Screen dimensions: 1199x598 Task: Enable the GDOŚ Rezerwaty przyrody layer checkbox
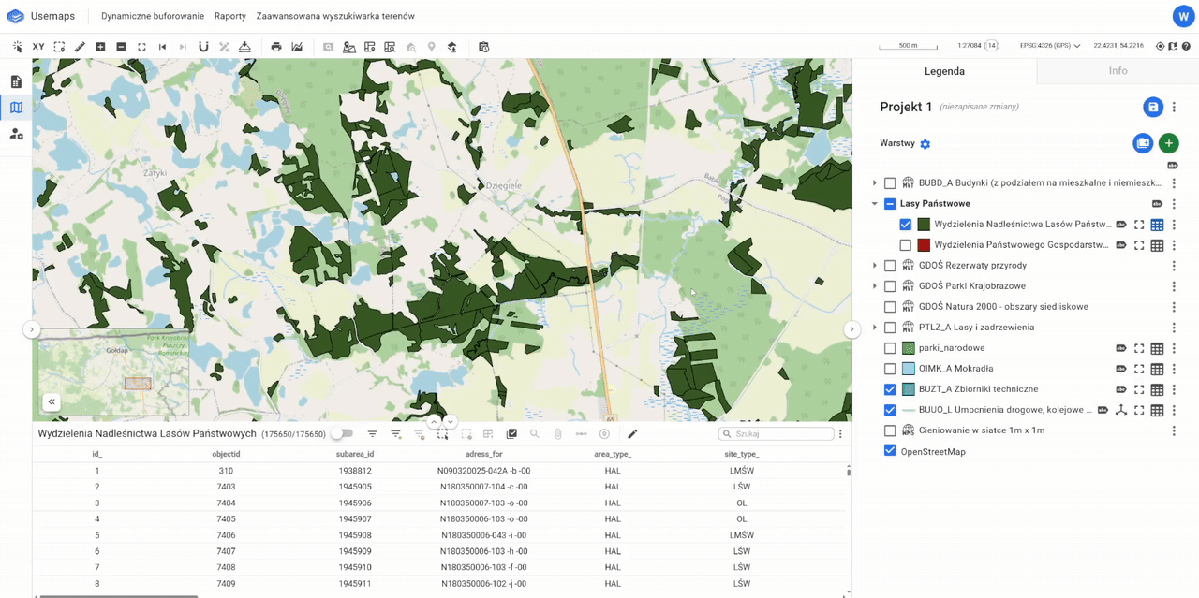[890, 266]
